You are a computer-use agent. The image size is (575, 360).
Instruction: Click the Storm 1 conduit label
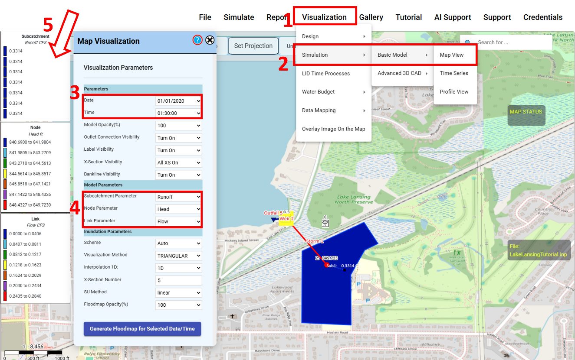pos(315,241)
